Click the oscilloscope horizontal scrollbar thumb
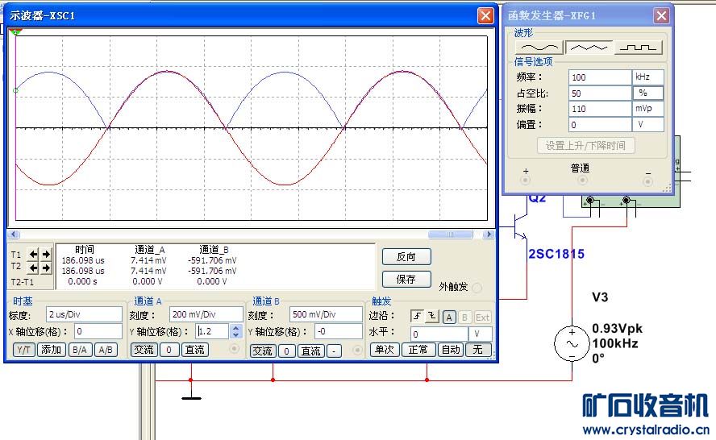The width and height of the screenshot is (716, 440). pyautogui.click(x=450, y=235)
